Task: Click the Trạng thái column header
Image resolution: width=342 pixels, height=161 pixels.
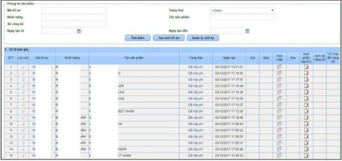Action: pos(196,58)
